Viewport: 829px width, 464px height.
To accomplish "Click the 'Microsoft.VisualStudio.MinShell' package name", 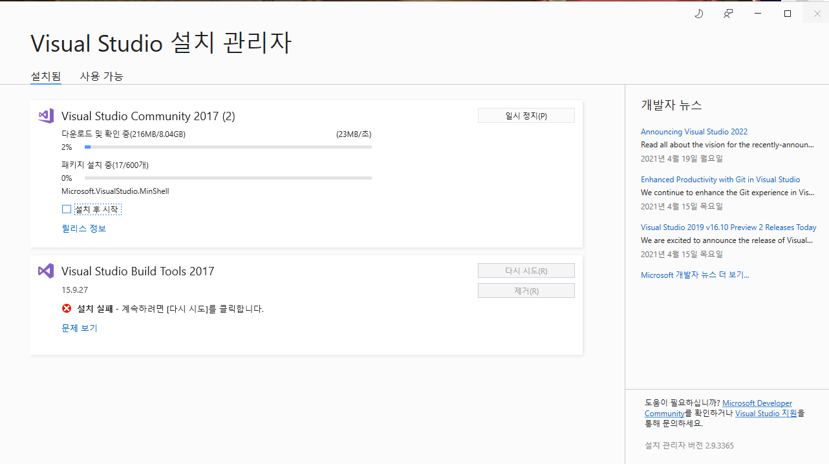I will click(x=115, y=191).
